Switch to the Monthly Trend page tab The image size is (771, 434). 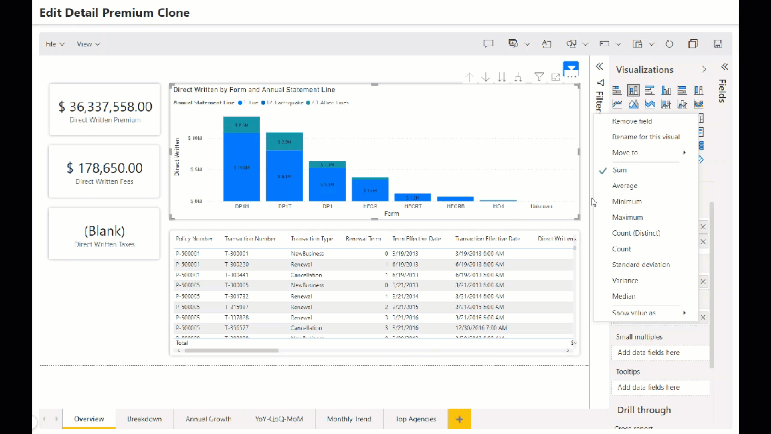pos(349,419)
